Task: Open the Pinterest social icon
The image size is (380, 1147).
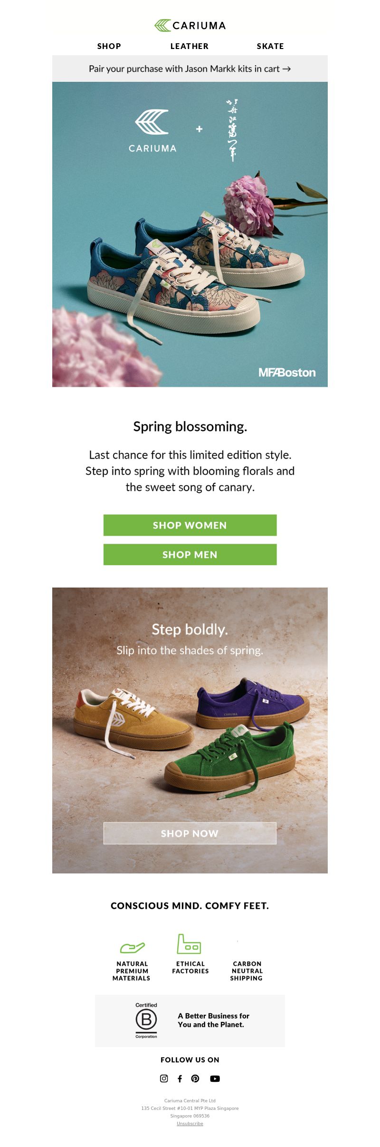Action: (195, 1078)
